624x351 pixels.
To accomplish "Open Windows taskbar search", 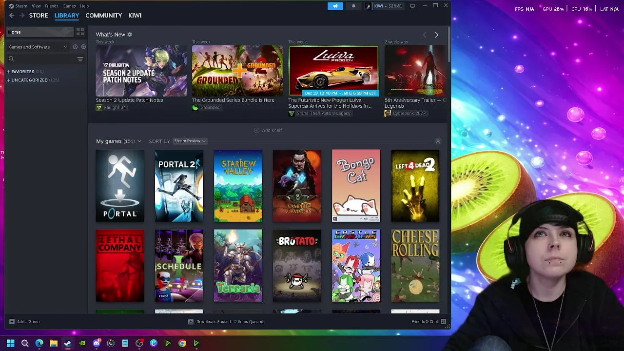I will tap(25, 343).
